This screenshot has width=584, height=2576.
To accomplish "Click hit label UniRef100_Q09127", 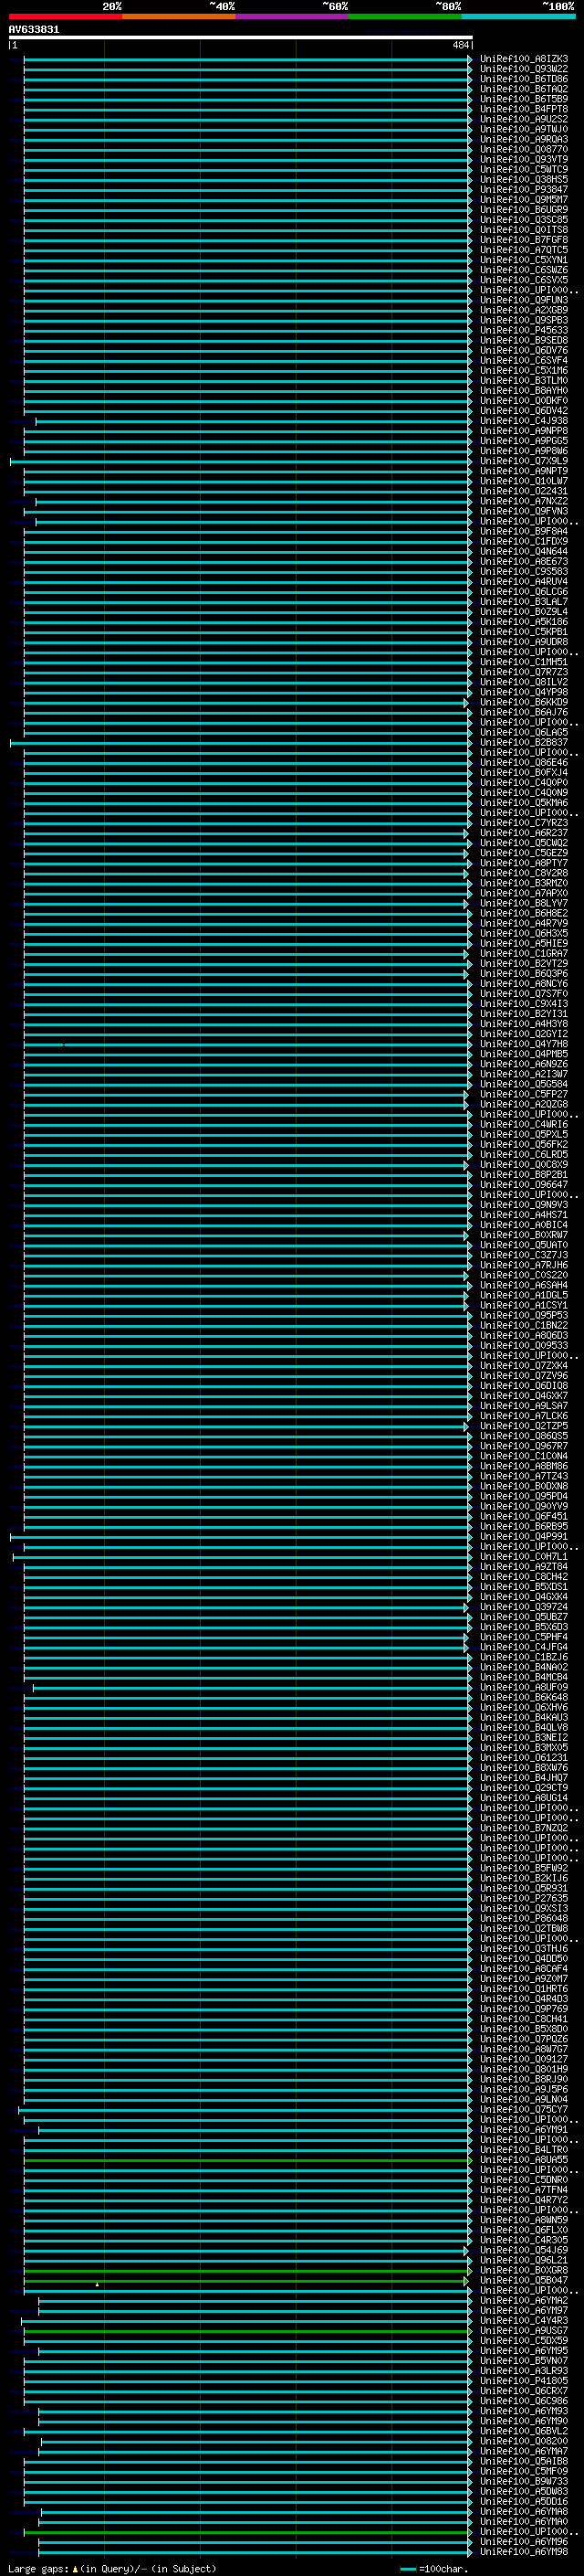I will (x=524, y=2060).
